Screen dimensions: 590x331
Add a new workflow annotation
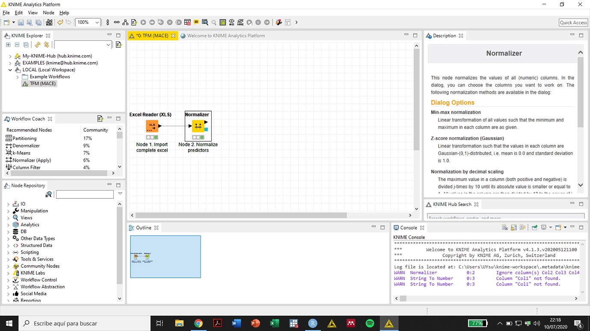[196, 22]
